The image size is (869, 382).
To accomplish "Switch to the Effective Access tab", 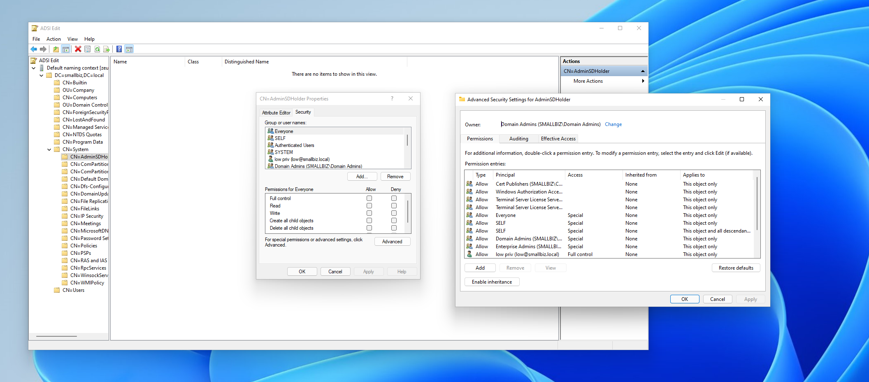I will [558, 139].
